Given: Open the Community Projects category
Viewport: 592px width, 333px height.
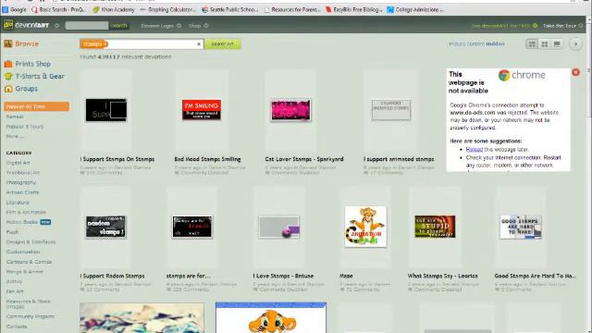Looking at the screenshot, I should (x=31, y=316).
